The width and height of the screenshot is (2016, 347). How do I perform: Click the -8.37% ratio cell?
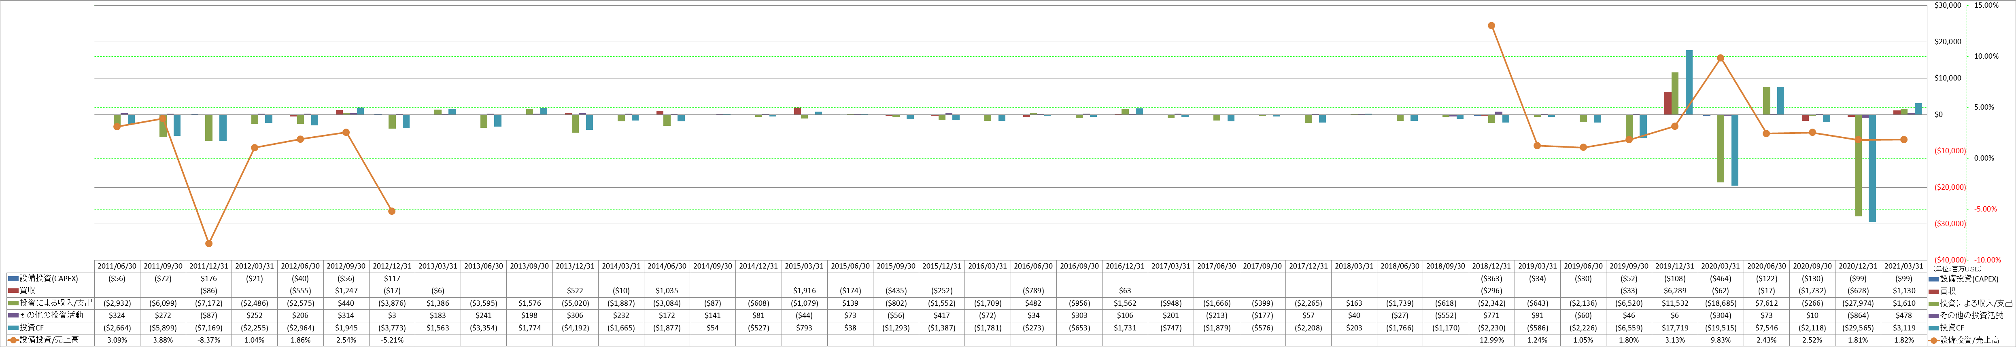(x=209, y=340)
